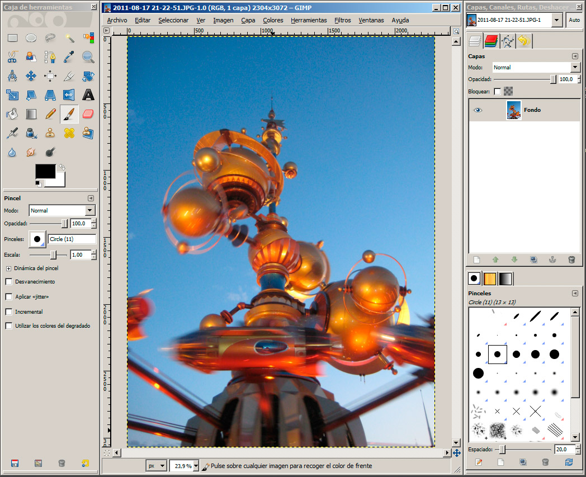
Task: Toggle visibility of the Fondo layer
Action: point(478,110)
